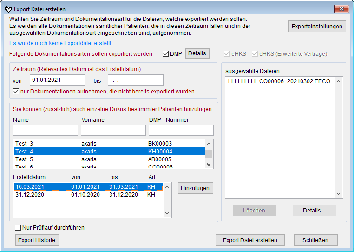Toggle the DMP checkbox
Screen dimensions: 354x252
click(x=165, y=54)
